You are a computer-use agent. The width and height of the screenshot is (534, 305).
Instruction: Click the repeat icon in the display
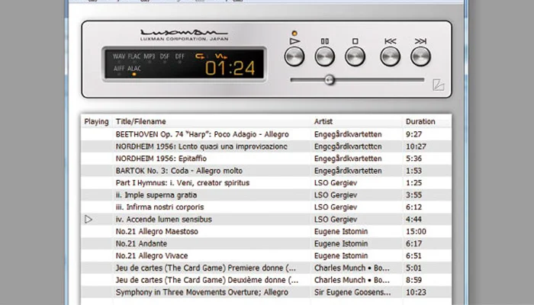click(201, 56)
